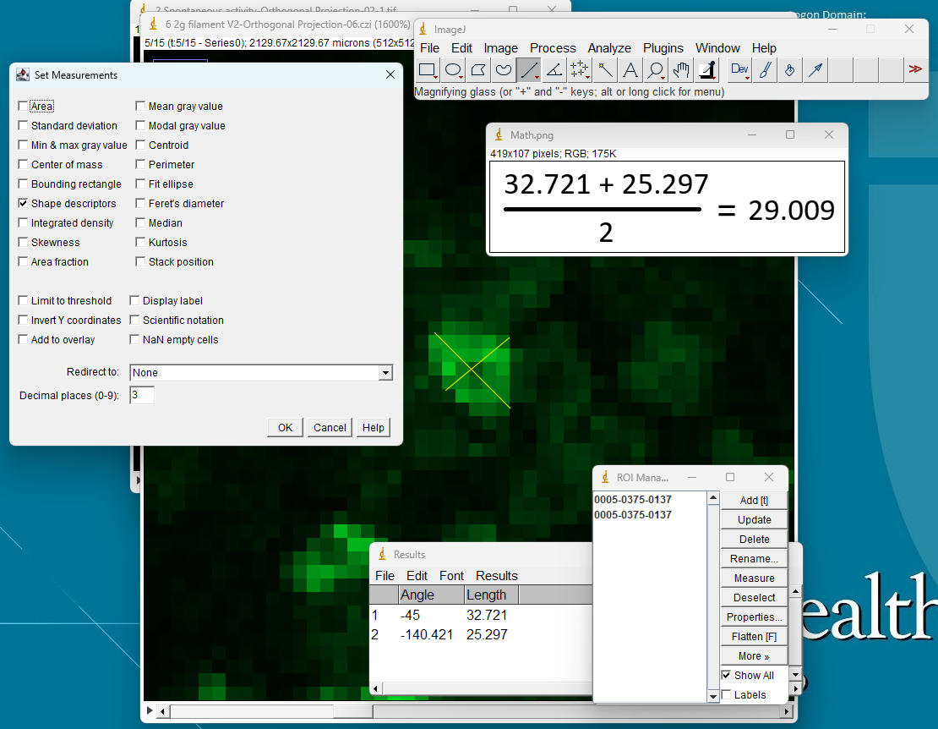The image size is (938, 729).
Task: Open the Results menu in Results window
Action: (x=496, y=576)
